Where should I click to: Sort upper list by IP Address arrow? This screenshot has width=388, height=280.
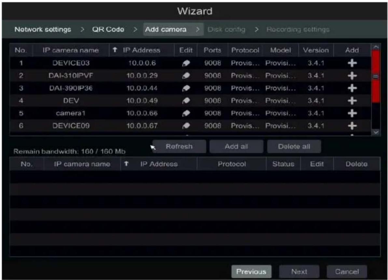tap(115, 50)
